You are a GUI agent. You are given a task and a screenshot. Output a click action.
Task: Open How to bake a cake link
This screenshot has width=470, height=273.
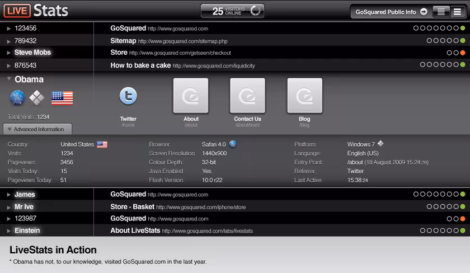[182, 65]
